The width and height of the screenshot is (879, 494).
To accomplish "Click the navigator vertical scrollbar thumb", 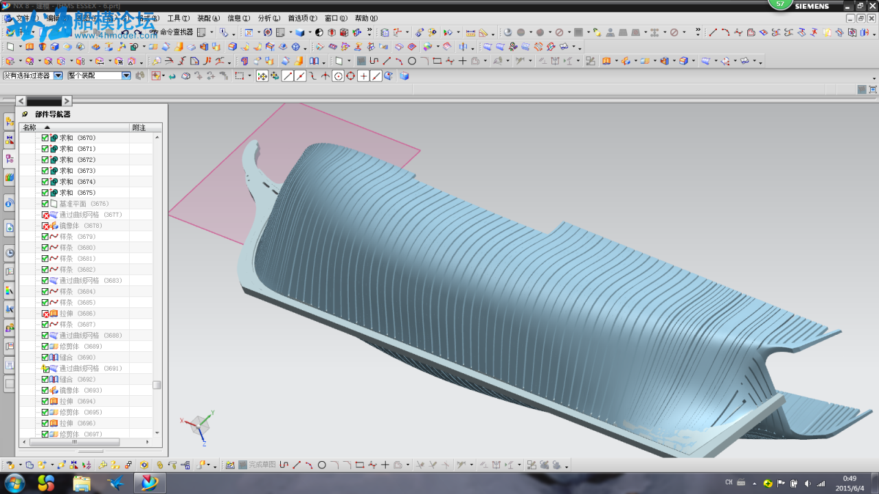I will 157,385.
